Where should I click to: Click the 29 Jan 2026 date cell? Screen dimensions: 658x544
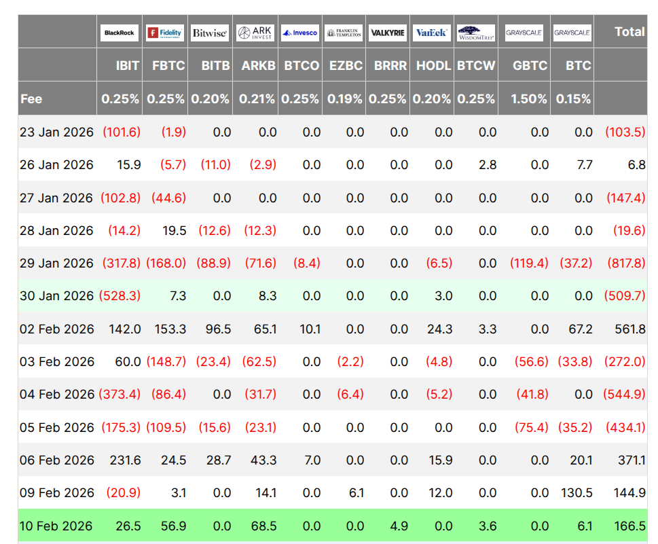pos(56,263)
